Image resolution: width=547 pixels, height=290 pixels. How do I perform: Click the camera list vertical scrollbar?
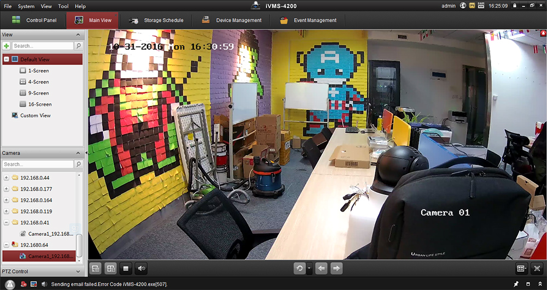(x=79, y=245)
